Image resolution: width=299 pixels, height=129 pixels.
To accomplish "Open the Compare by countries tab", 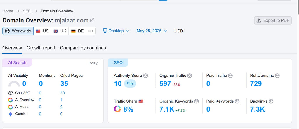I will click(83, 48).
